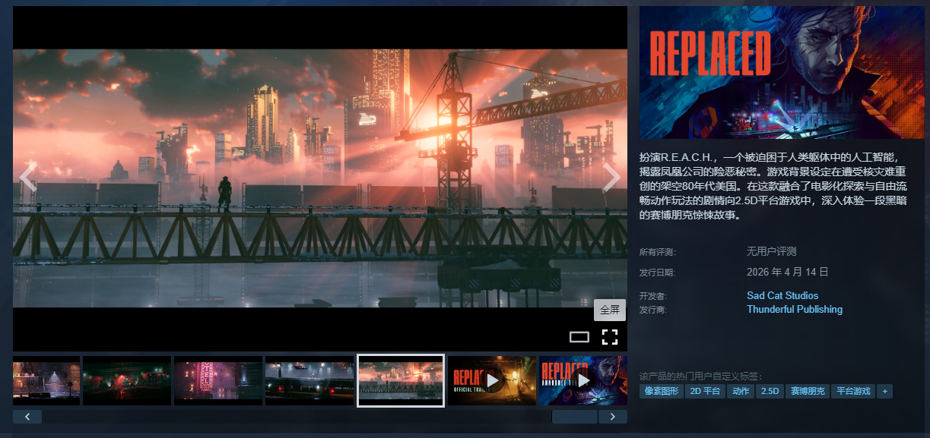Select the pink neon sign screenshot thumbnail
The width and height of the screenshot is (930, 438).
point(218,380)
